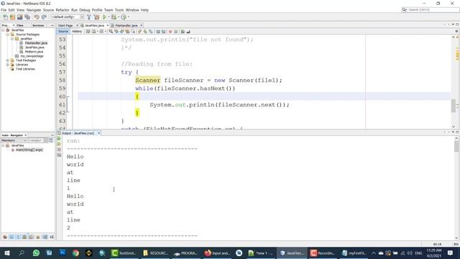
Task: Open notification center on taskbar
Action: click(x=450, y=253)
